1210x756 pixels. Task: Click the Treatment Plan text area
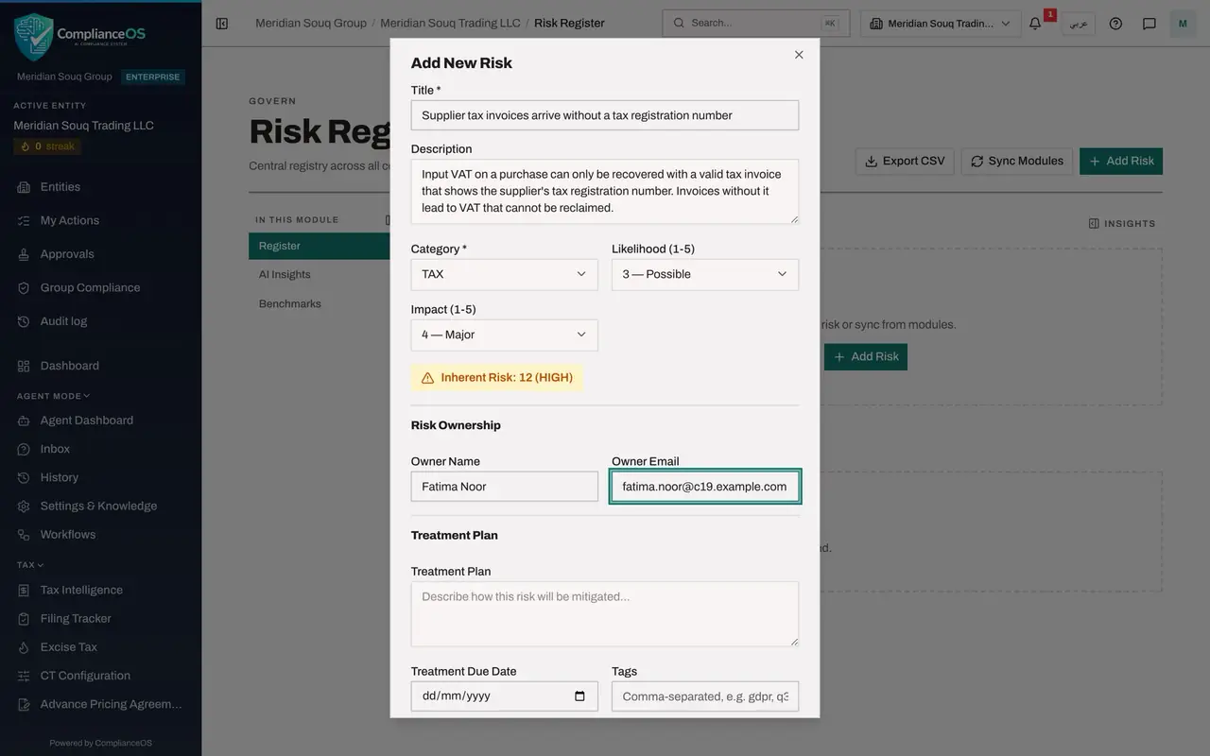pyautogui.click(x=605, y=614)
